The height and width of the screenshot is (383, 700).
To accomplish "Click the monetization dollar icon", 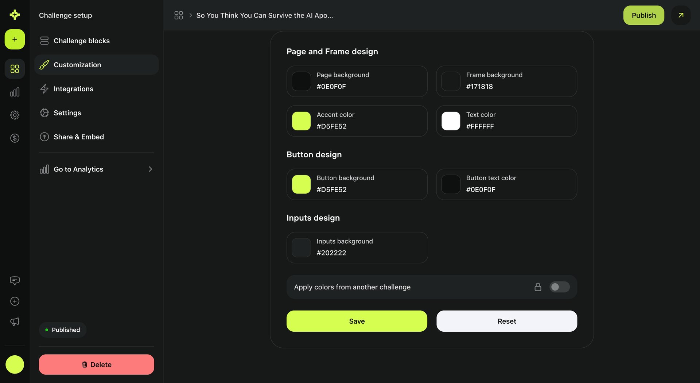I will (x=15, y=138).
